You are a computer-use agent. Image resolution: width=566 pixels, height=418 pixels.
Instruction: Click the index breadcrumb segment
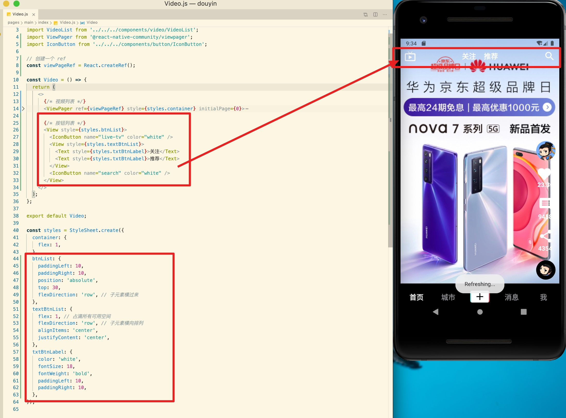43,22
